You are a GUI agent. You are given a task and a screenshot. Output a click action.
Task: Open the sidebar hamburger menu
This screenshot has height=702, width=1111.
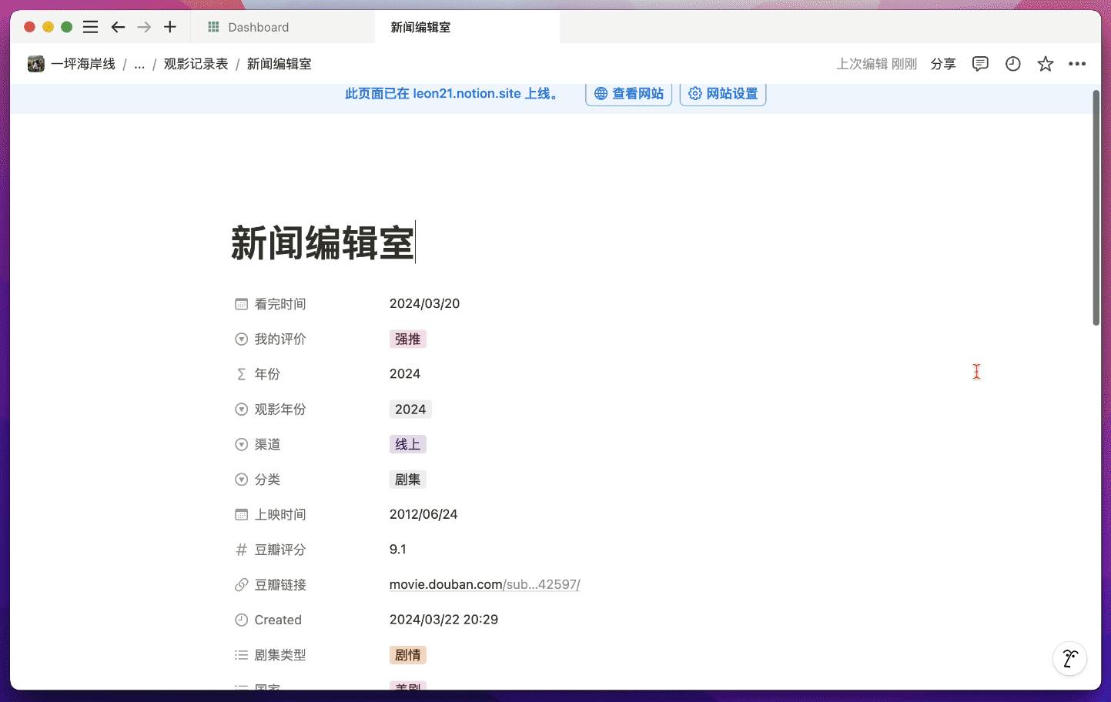click(90, 27)
